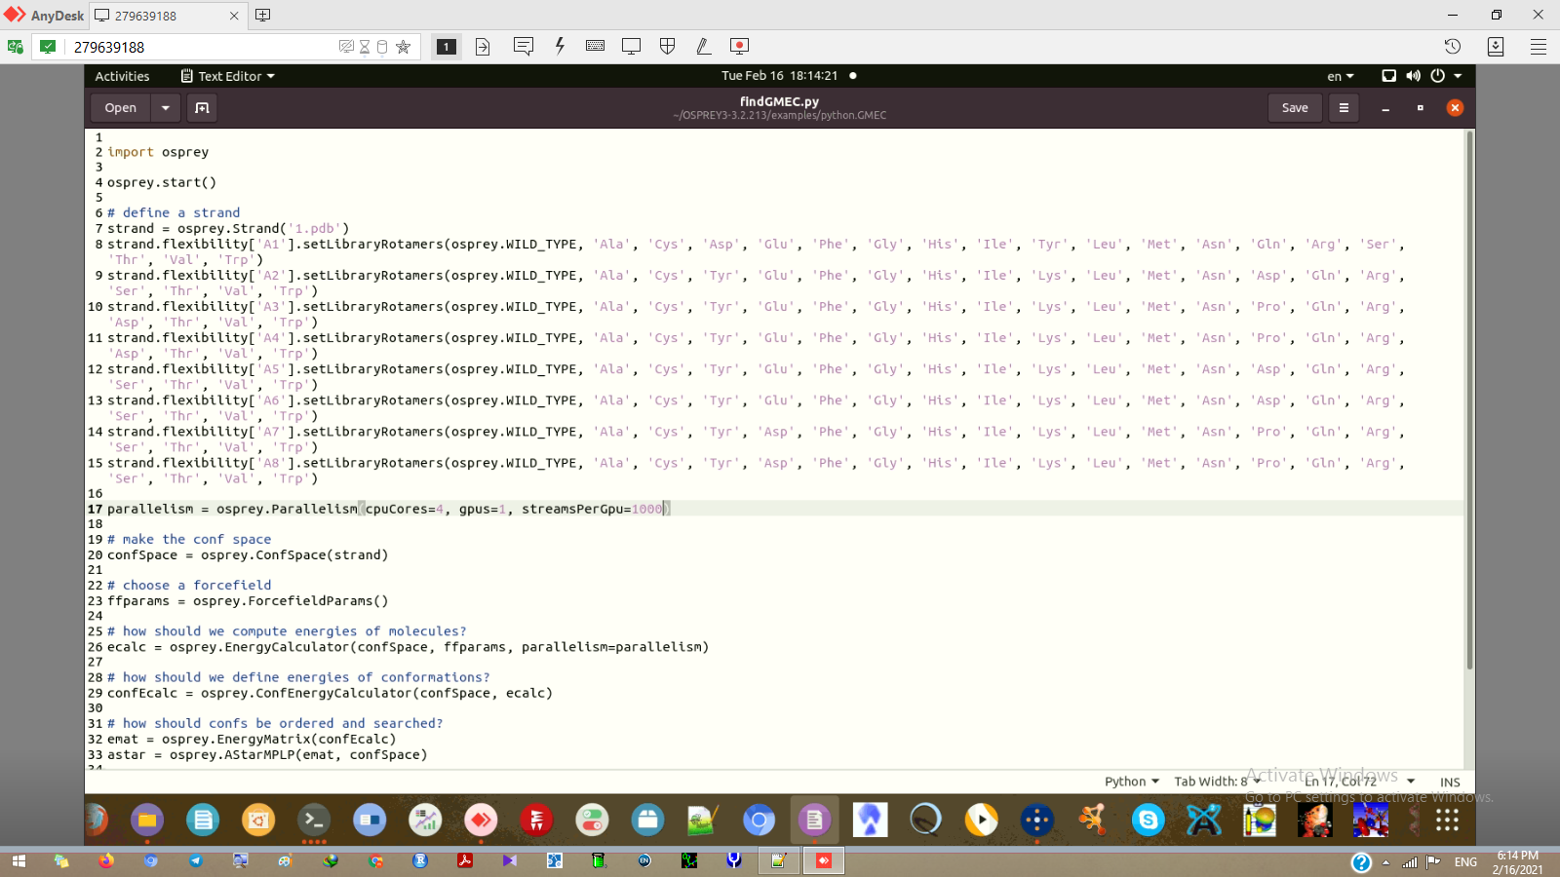The image size is (1560, 877).
Task: Click the AnyDesk permissions shield icon
Action: pyautogui.click(x=668, y=46)
